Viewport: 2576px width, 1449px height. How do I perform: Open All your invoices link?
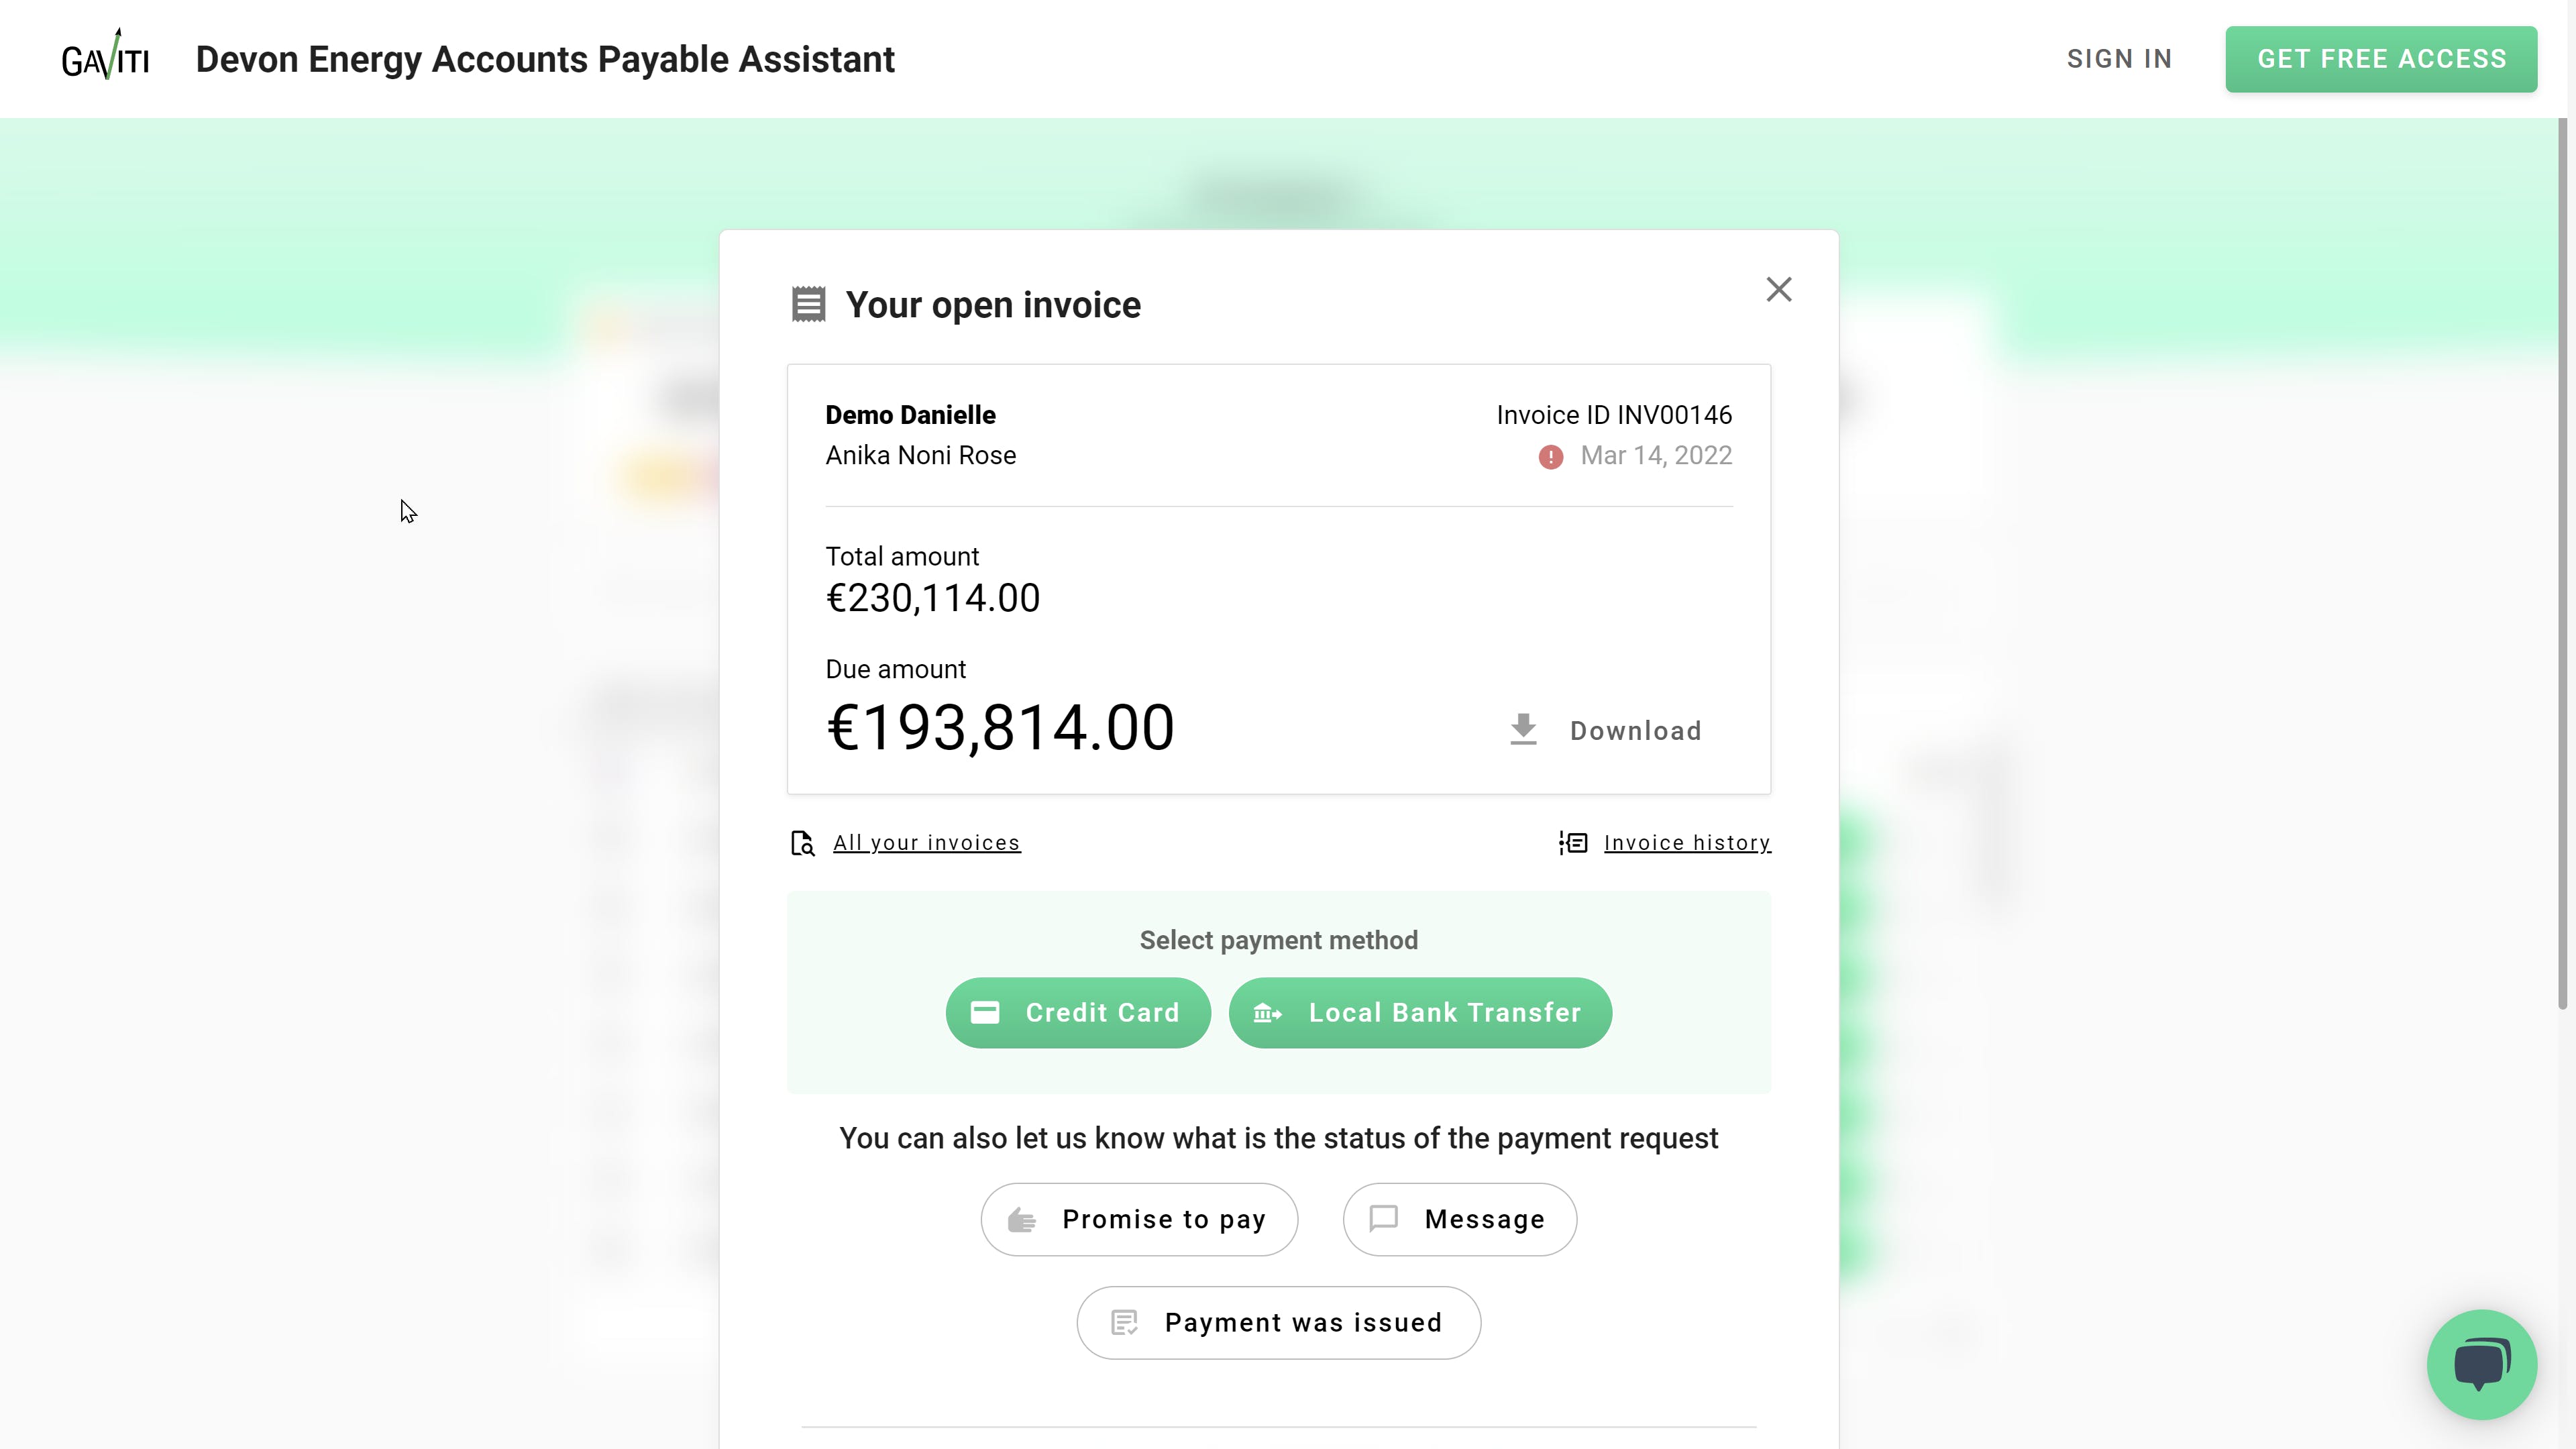[926, 843]
